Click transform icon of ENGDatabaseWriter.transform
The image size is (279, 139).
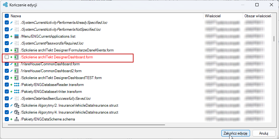17,92
